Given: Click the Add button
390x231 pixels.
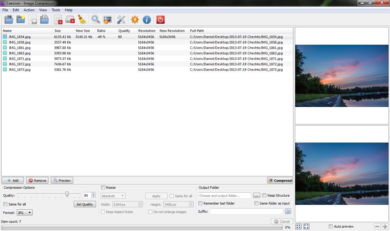Looking at the screenshot, I should pyautogui.click(x=13, y=181).
